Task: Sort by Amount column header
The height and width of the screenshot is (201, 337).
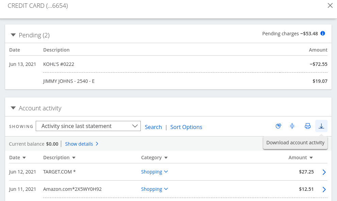Action: pyautogui.click(x=300, y=158)
